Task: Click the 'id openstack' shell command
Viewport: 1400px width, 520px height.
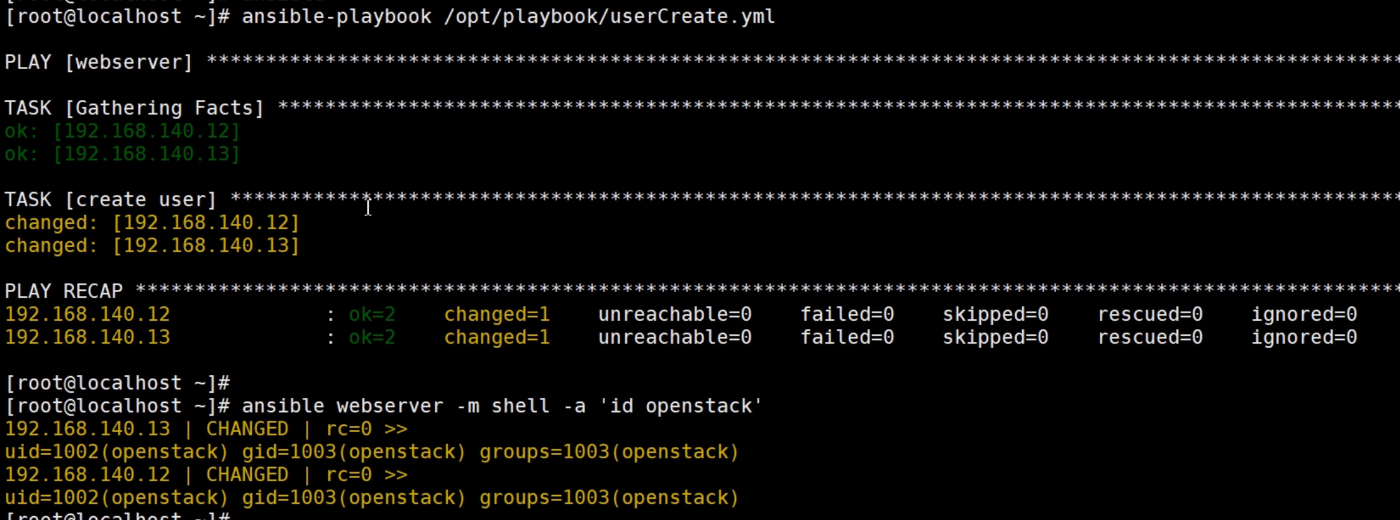Action: point(681,406)
